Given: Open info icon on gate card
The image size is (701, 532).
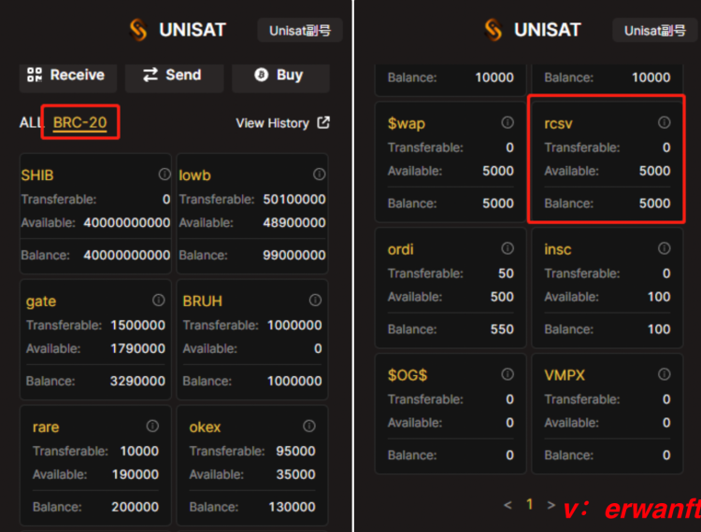Looking at the screenshot, I should [x=159, y=300].
